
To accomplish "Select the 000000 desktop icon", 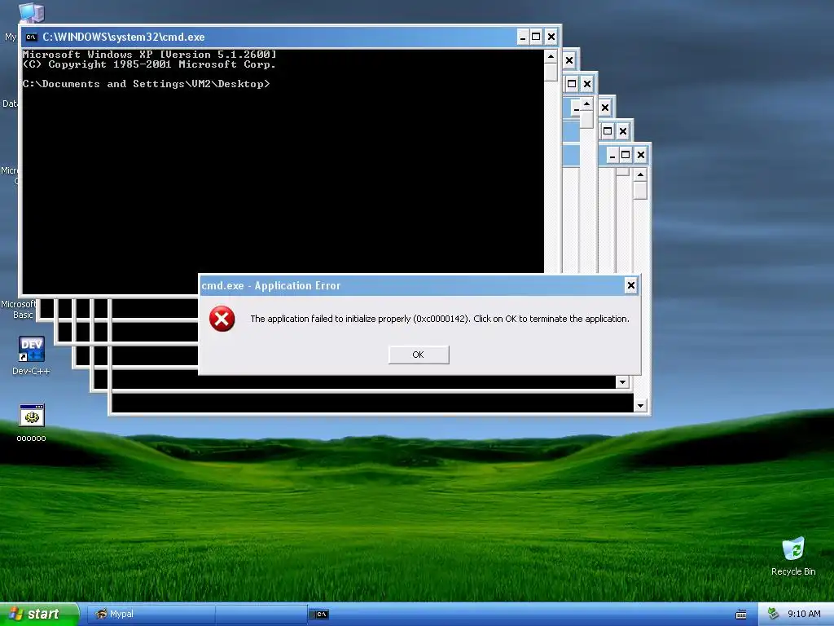I will [32, 423].
